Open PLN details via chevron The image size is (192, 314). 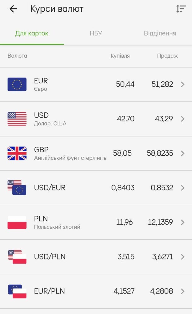click(183, 222)
